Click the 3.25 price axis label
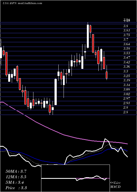The image size is (137, 192). (x=127, y=76)
